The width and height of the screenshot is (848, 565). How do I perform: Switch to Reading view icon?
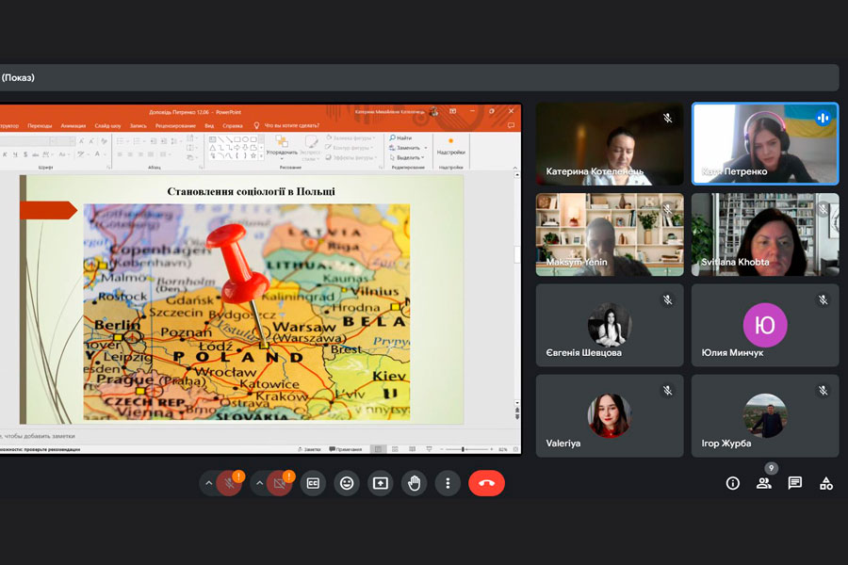pos(412,449)
